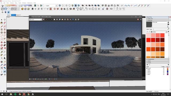Screen dimensions: 171x96
Task: Select the Walk footprints tool
Action: [x=2, y=75]
